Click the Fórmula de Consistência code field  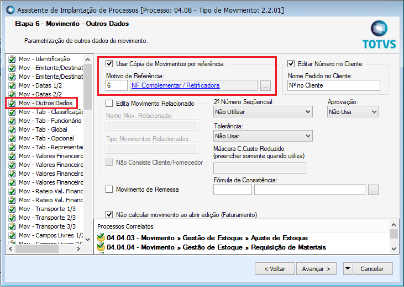[x=233, y=189]
